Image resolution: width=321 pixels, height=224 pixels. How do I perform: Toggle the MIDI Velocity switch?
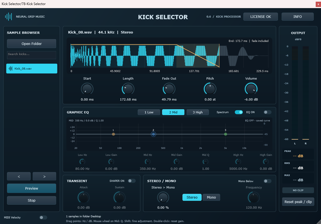tap(43, 218)
